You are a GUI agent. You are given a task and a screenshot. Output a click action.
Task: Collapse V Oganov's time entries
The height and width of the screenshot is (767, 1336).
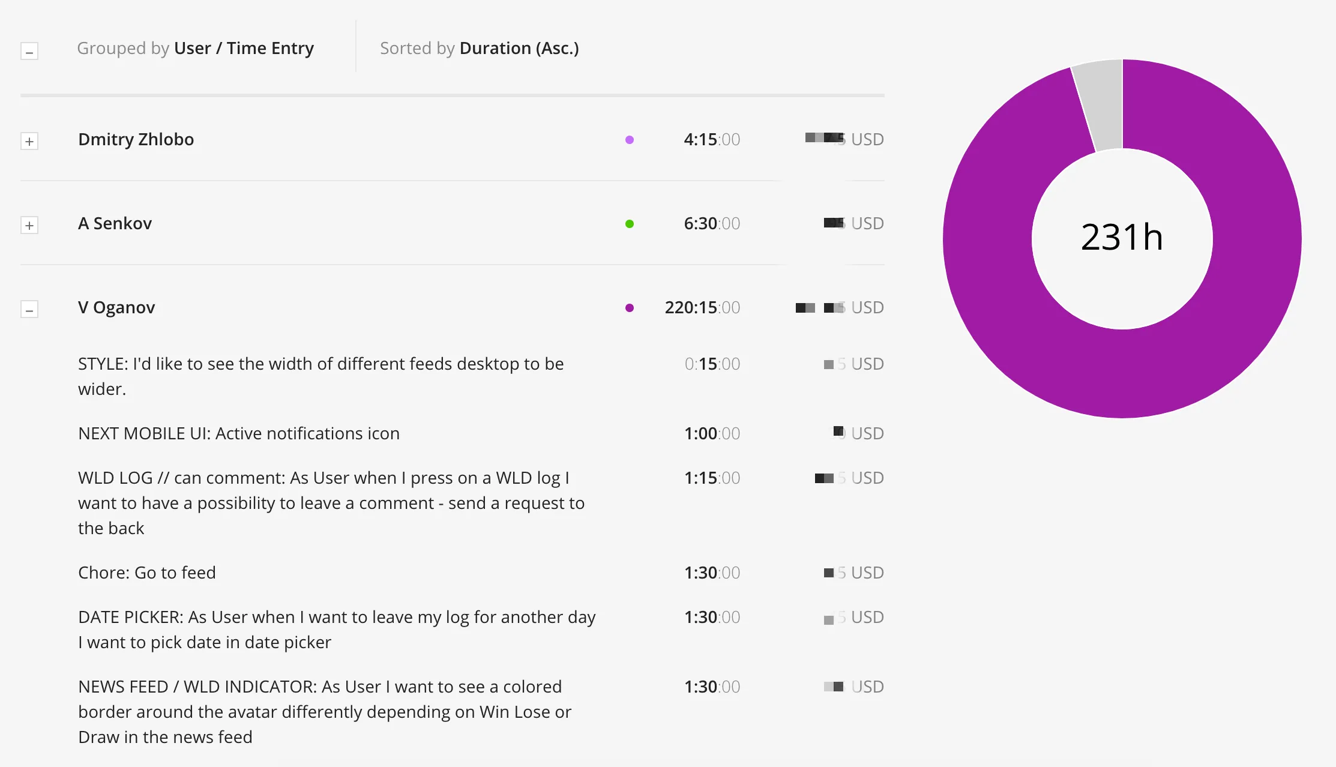pos(29,310)
